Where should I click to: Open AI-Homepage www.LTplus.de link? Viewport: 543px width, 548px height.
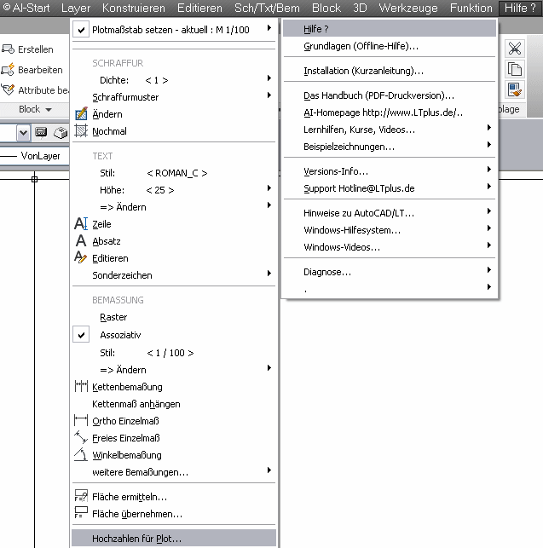pos(390,112)
